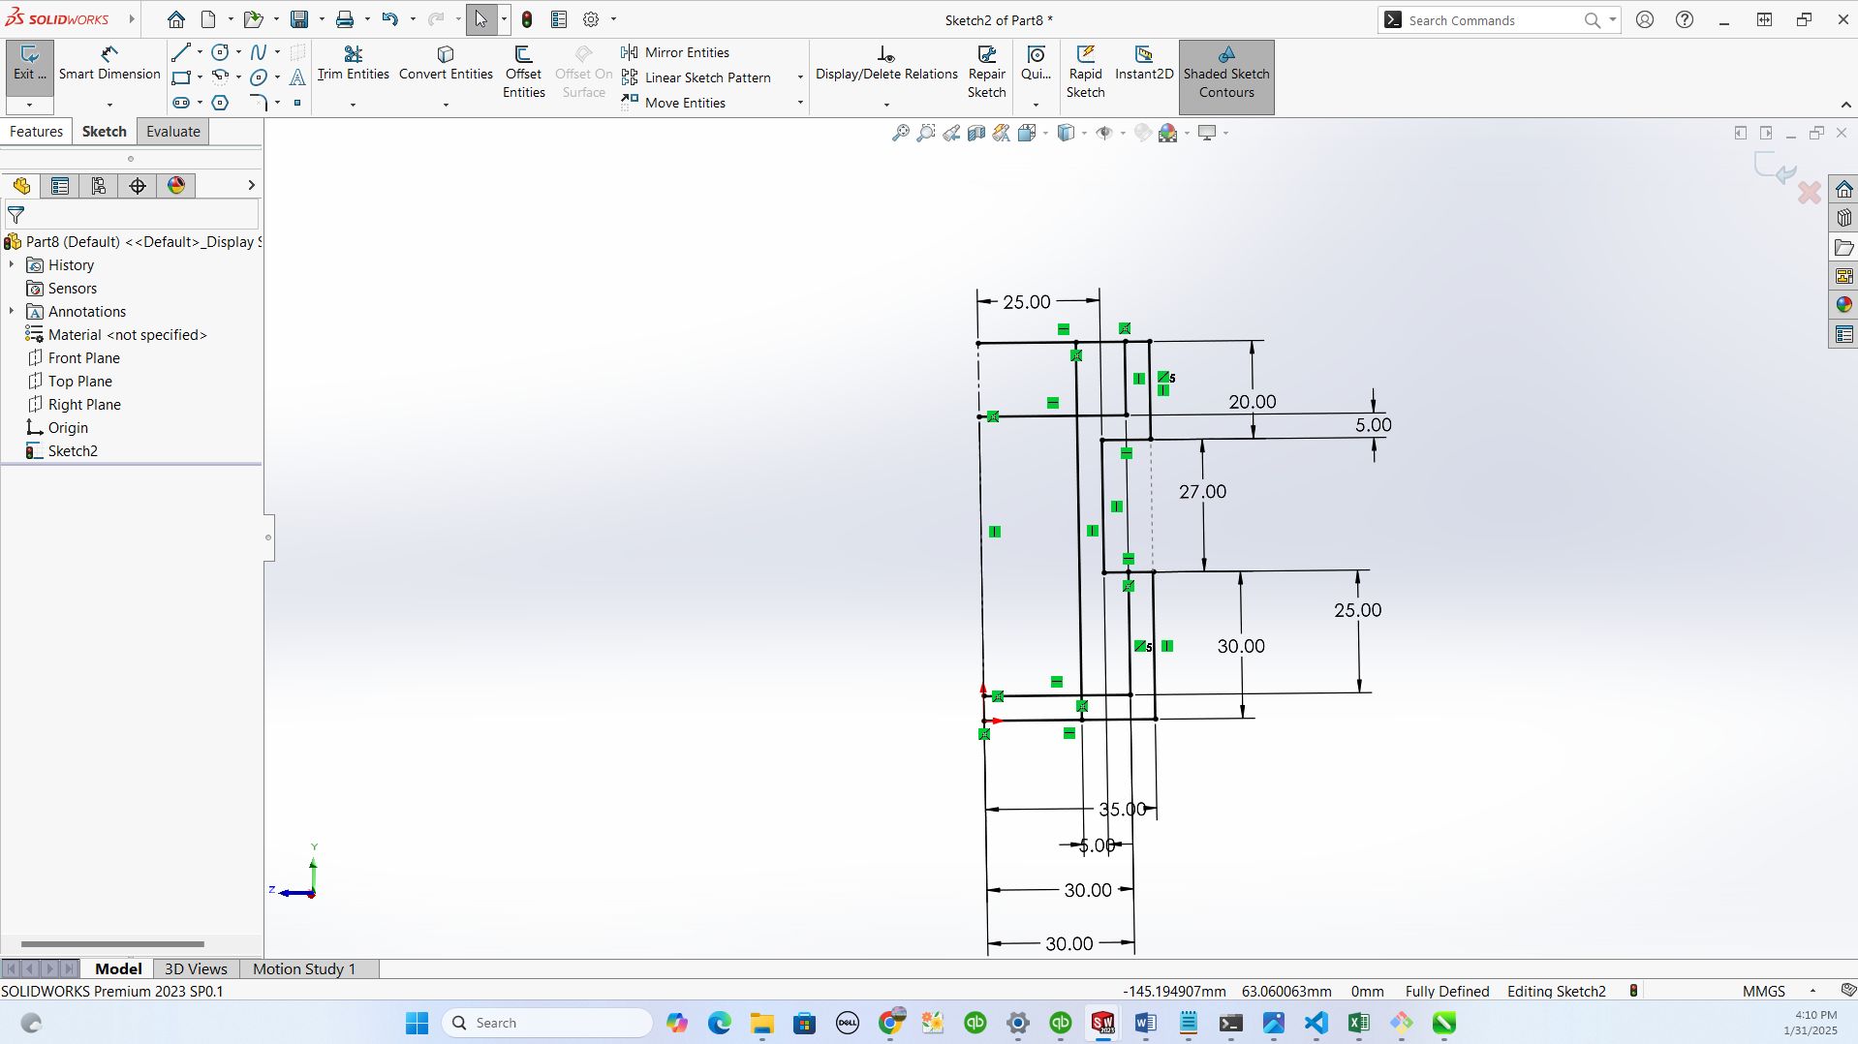Toggle Instant2D mode
This screenshot has height=1044, width=1858.
[1144, 64]
